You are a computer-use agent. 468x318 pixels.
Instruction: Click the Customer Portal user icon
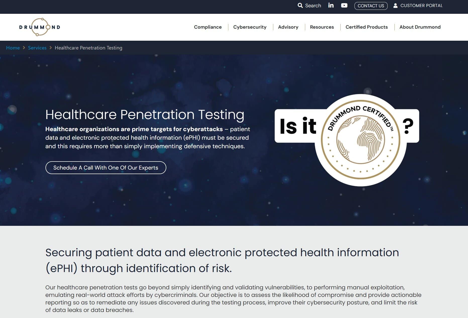395,6
